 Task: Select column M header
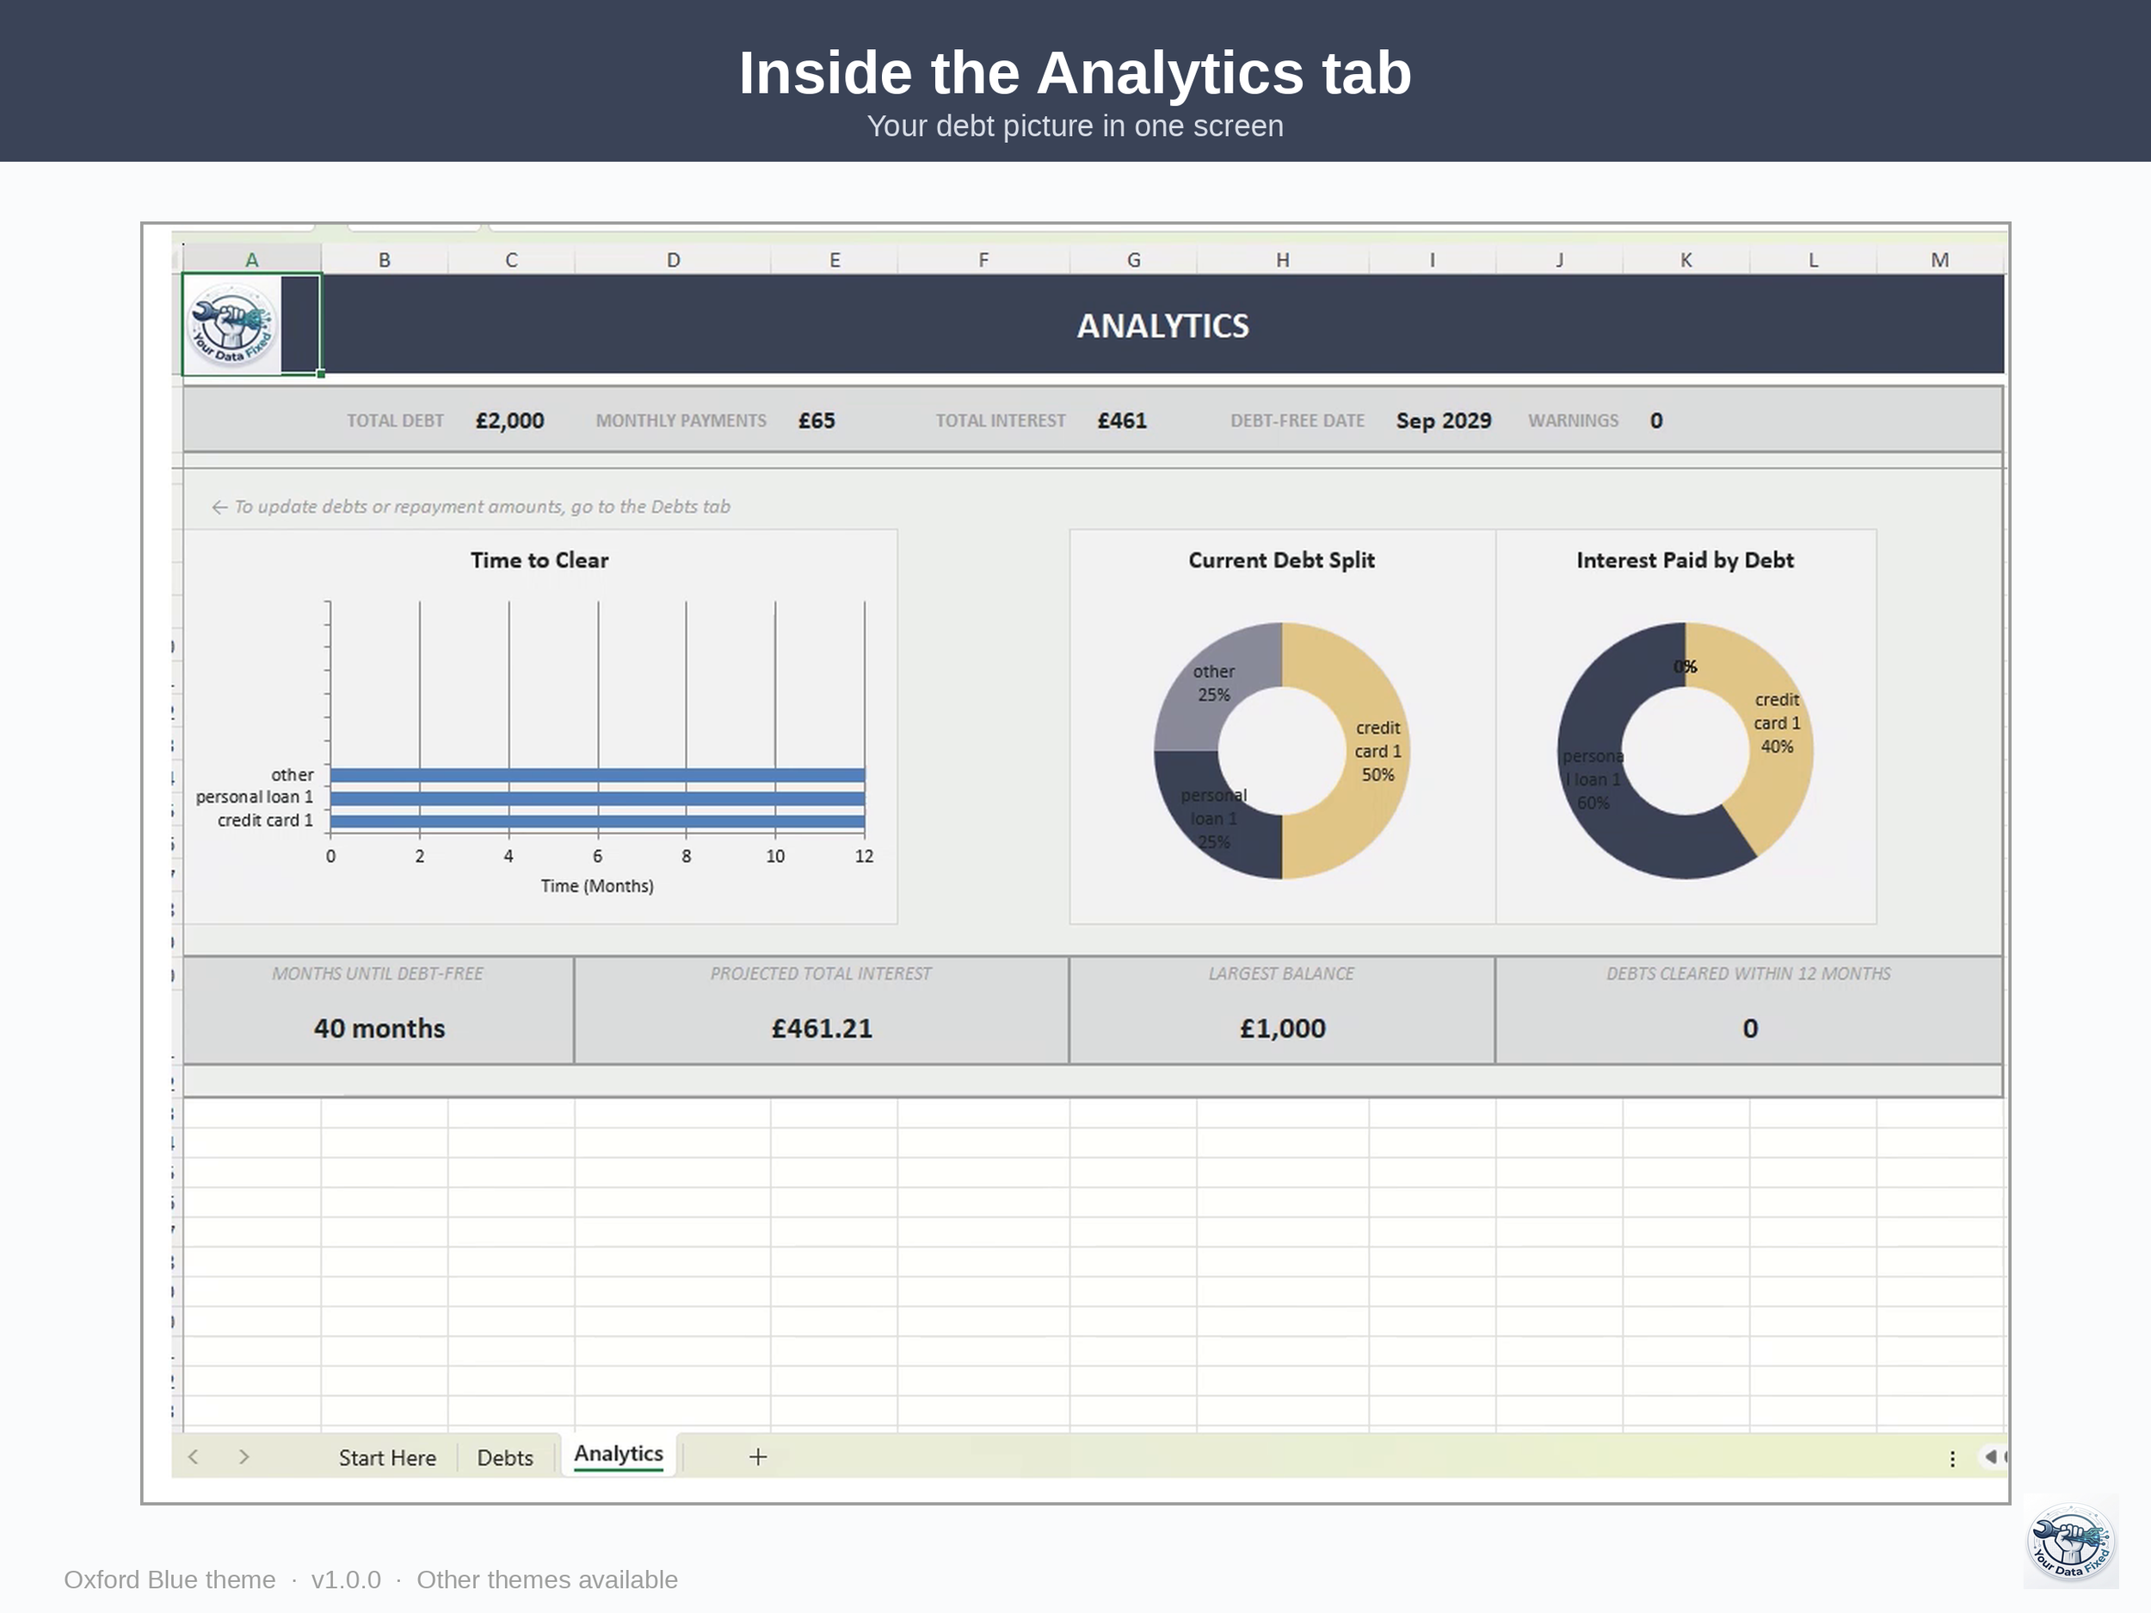[x=1940, y=260]
